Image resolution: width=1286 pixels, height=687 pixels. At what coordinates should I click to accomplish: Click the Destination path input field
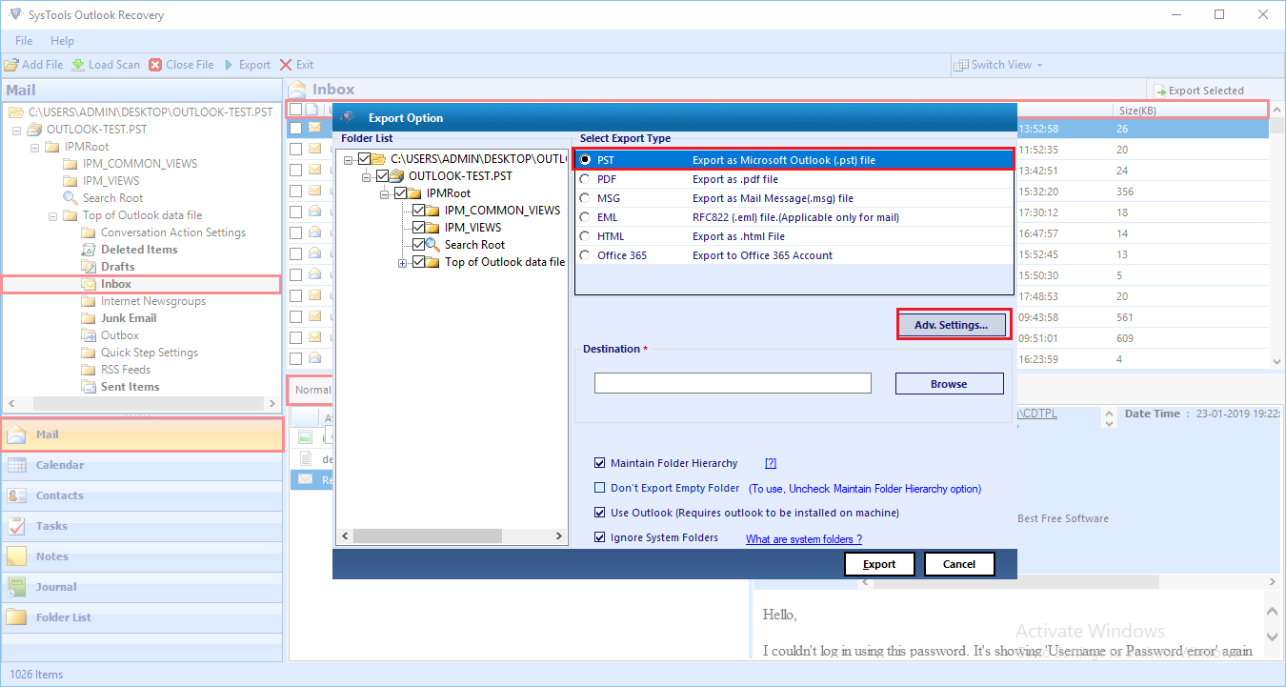[733, 383]
